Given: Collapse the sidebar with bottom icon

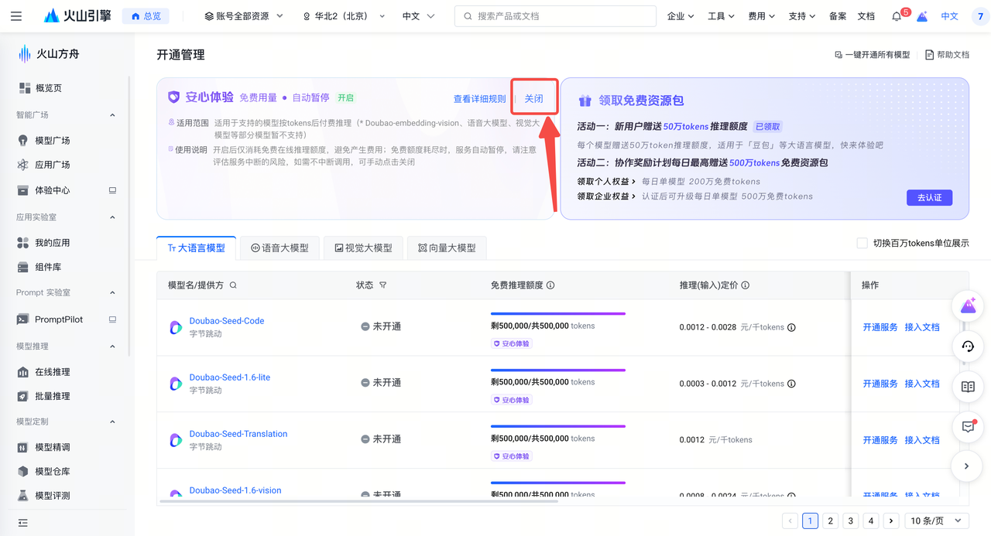Looking at the screenshot, I should pyautogui.click(x=22, y=523).
